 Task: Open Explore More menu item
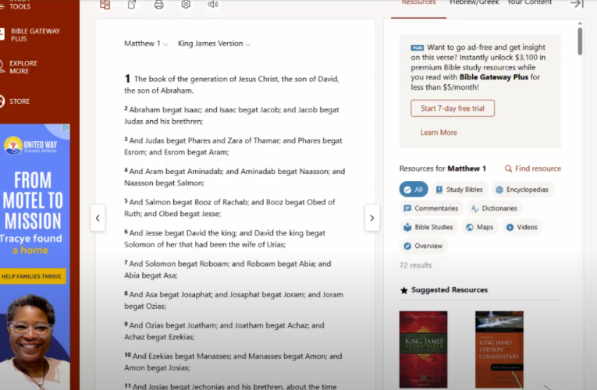click(x=23, y=67)
